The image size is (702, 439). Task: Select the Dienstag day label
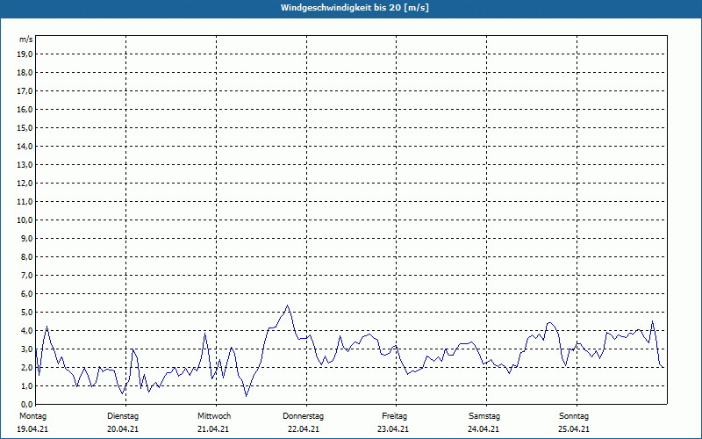(x=123, y=416)
